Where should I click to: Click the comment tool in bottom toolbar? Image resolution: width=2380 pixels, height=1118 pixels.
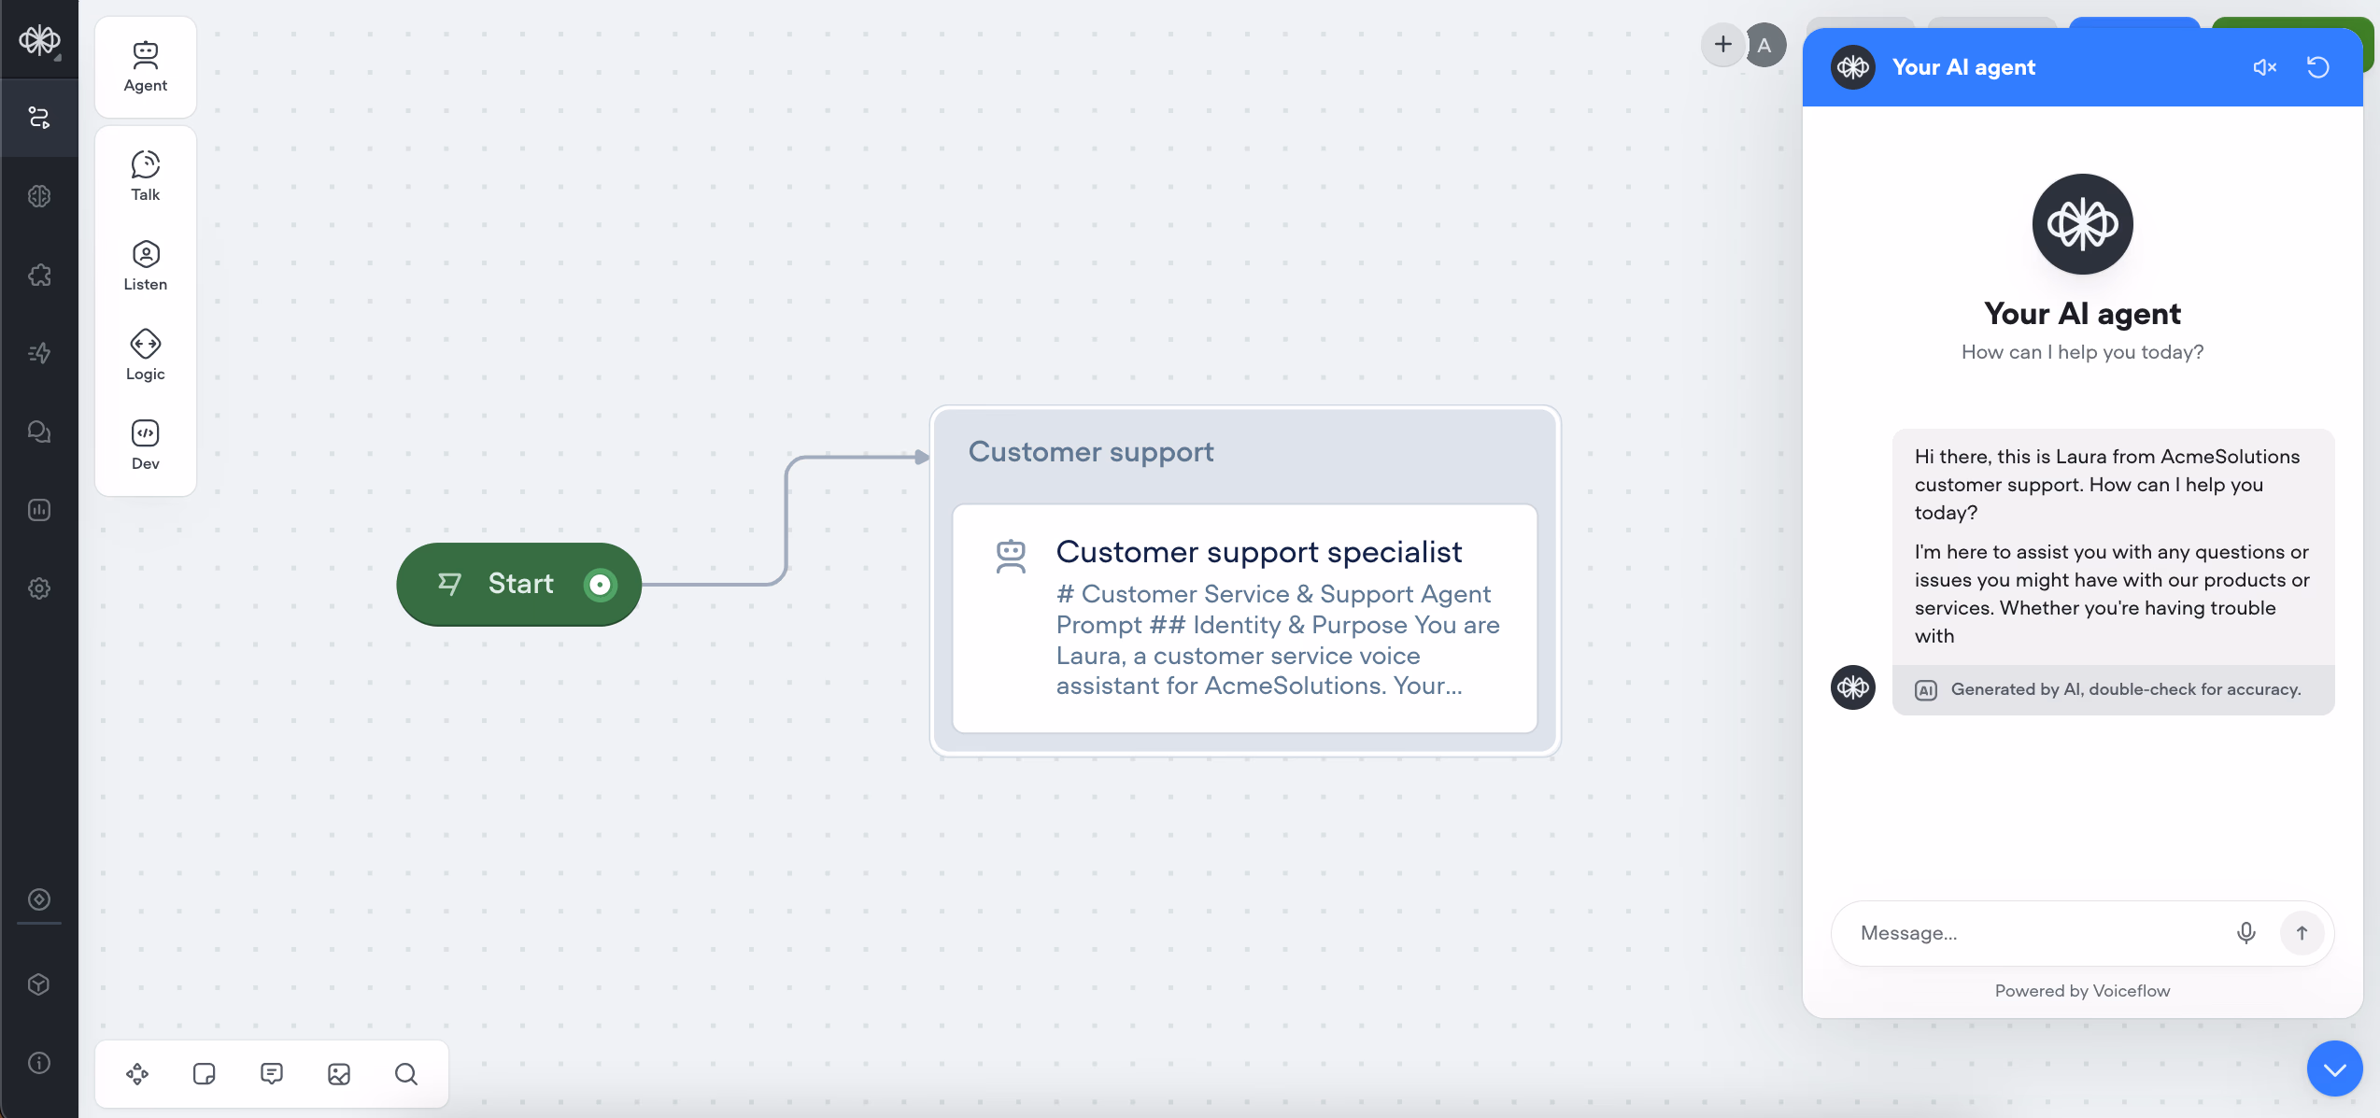coord(271,1074)
